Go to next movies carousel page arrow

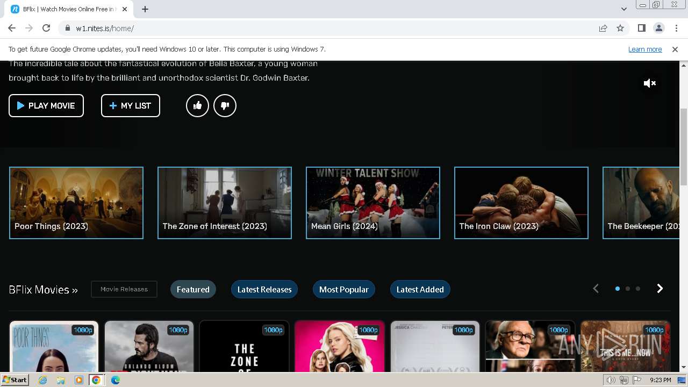point(660,289)
